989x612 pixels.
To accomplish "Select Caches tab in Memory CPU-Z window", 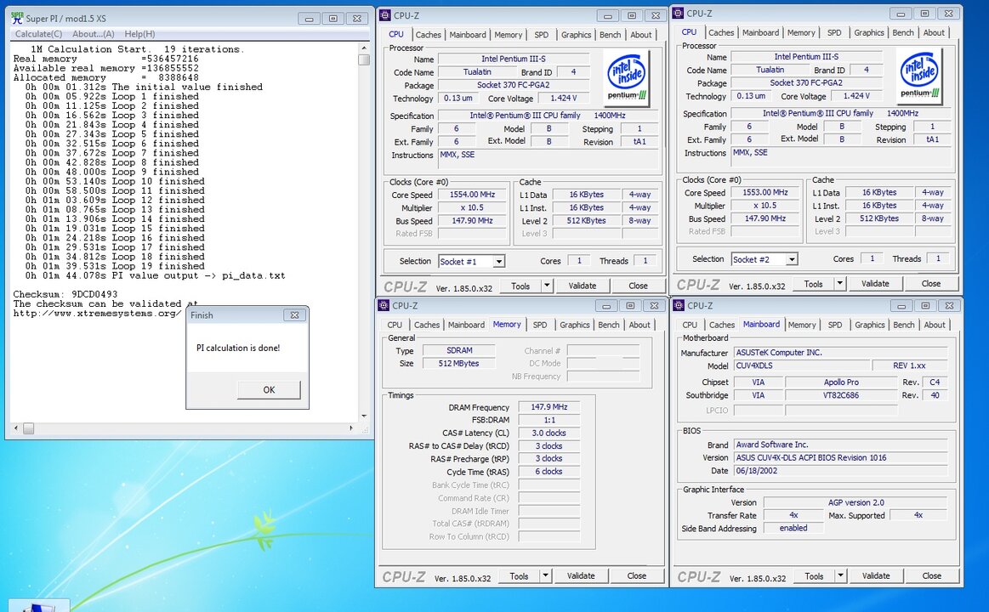I will pyautogui.click(x=427, y=325).
